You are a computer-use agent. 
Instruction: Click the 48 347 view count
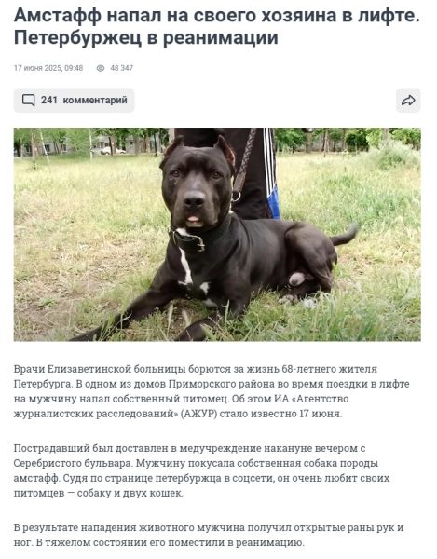click(x=121, y=68)
